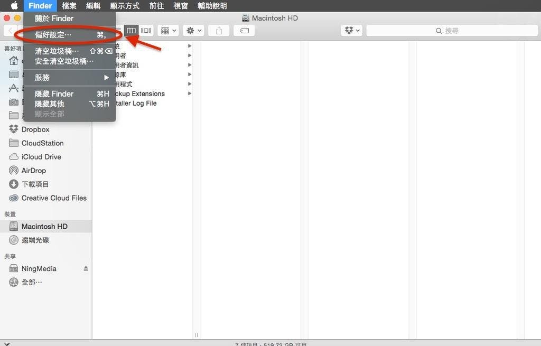Click the back navigation button
Image resolution: width=541 pixels, height=346 pixels.
tap(11, 31)
